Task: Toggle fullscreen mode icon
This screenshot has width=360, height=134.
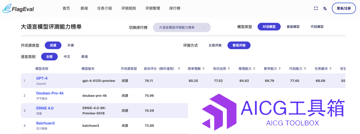Action: tap(316, 8)
